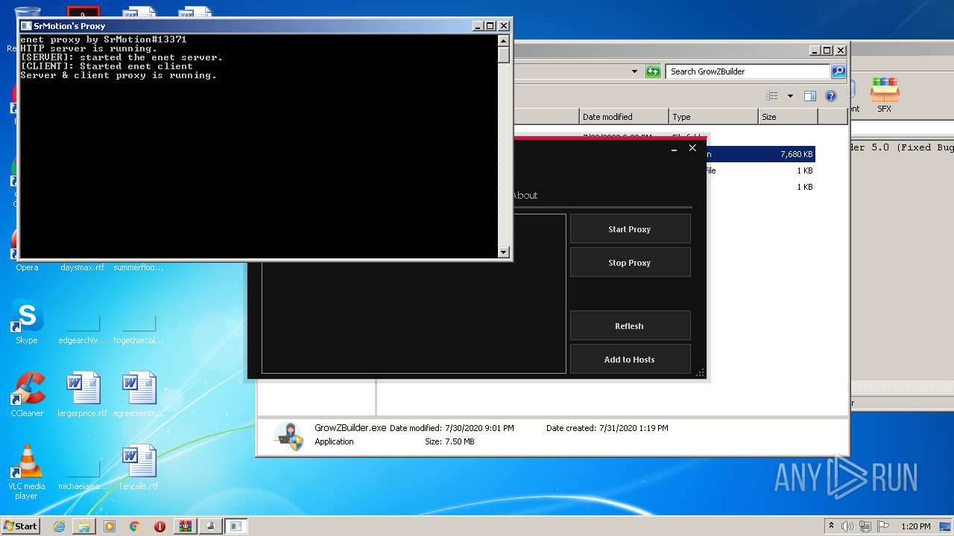Open the view options dropdown arrow
This screenshot has width=954, height=536.
(x=790, y=96)
